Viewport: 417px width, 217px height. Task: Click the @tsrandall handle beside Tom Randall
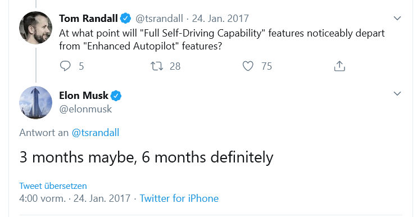159,19
